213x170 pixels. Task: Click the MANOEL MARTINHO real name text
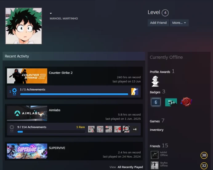[x=64, y=18]
